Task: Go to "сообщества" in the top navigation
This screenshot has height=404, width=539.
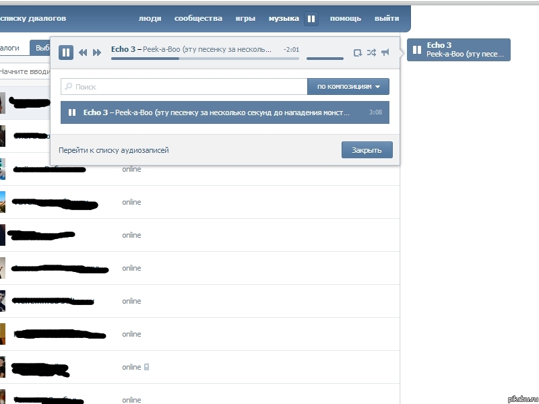Action: (198, 19)
